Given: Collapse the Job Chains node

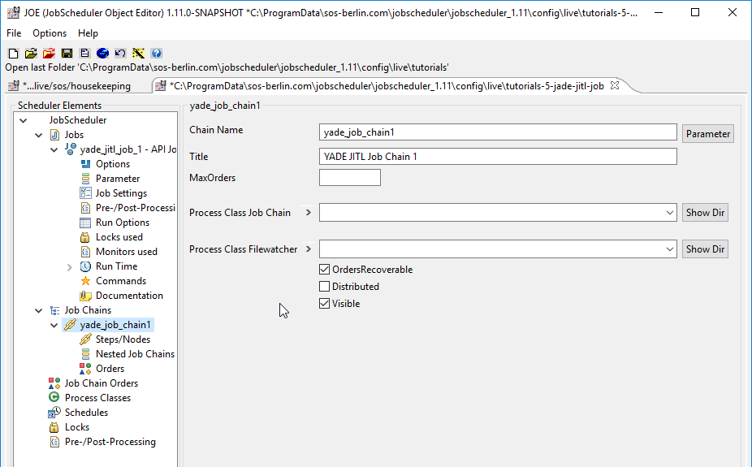Looking at the screenshot, I should click(x=39, y=311).
